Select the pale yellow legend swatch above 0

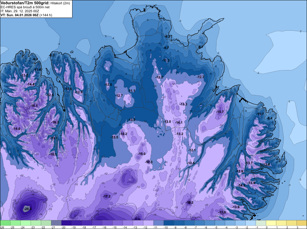click(x=271, y=223)
